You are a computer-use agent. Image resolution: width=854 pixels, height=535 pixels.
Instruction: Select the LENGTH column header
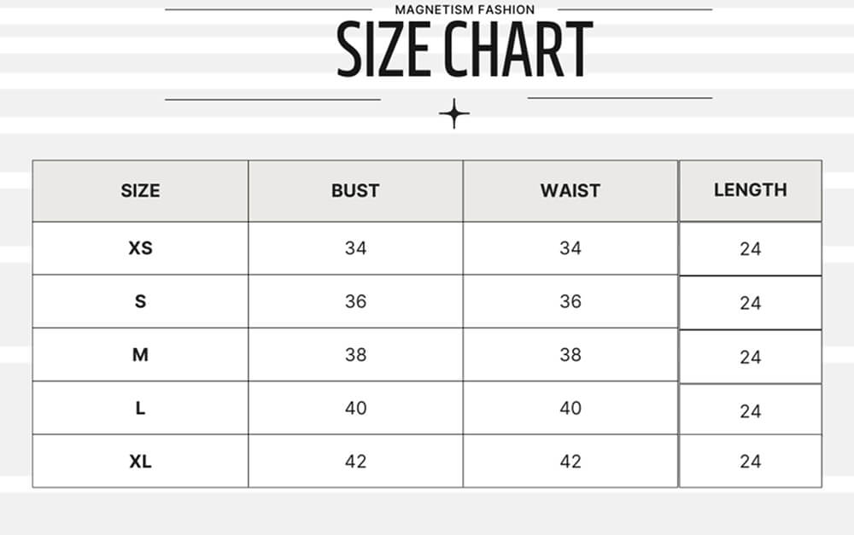(750, 189)
